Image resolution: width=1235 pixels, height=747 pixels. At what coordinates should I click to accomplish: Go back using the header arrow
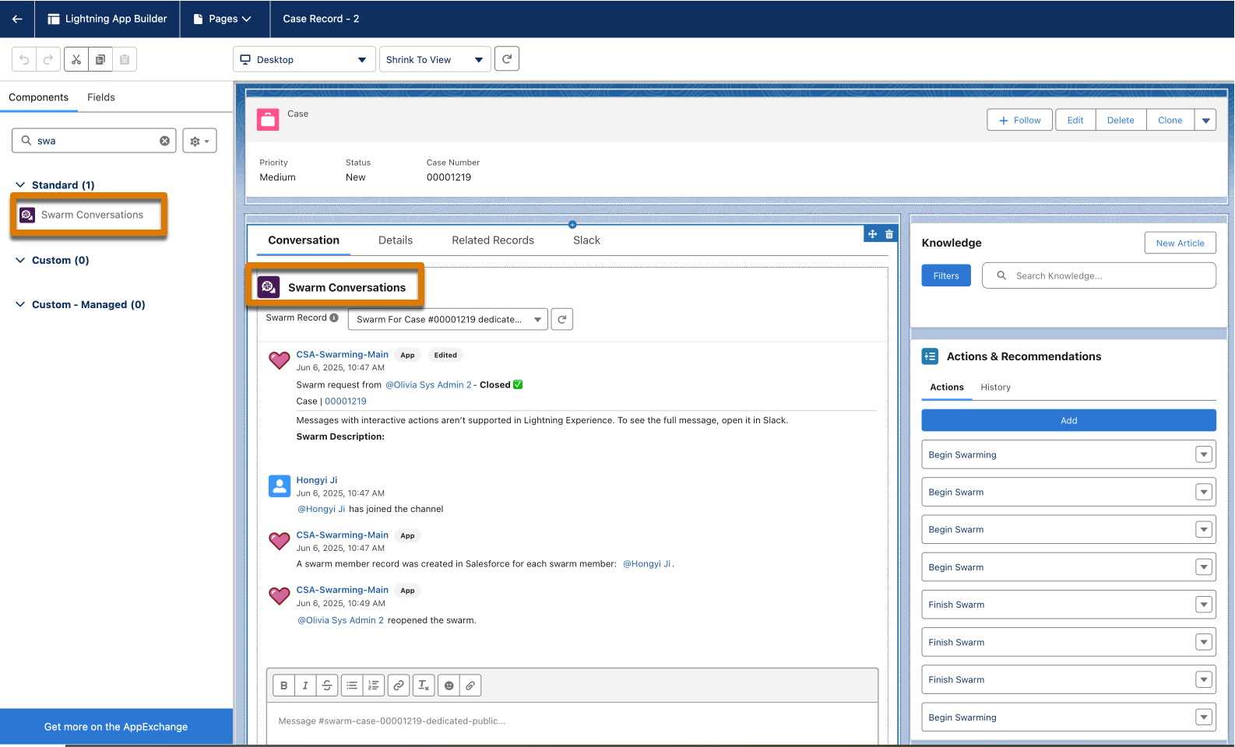click(x=17, y=19)
